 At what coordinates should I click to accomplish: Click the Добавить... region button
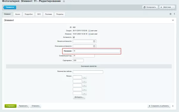79,97
